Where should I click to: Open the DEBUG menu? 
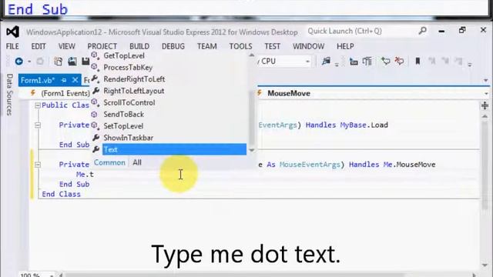173,46
